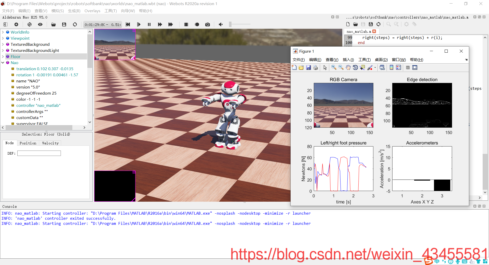Image resolution: width=489 pixels, height=265 pixels.
Task: Open the Overlays menu in Webots
Action: 92,11
